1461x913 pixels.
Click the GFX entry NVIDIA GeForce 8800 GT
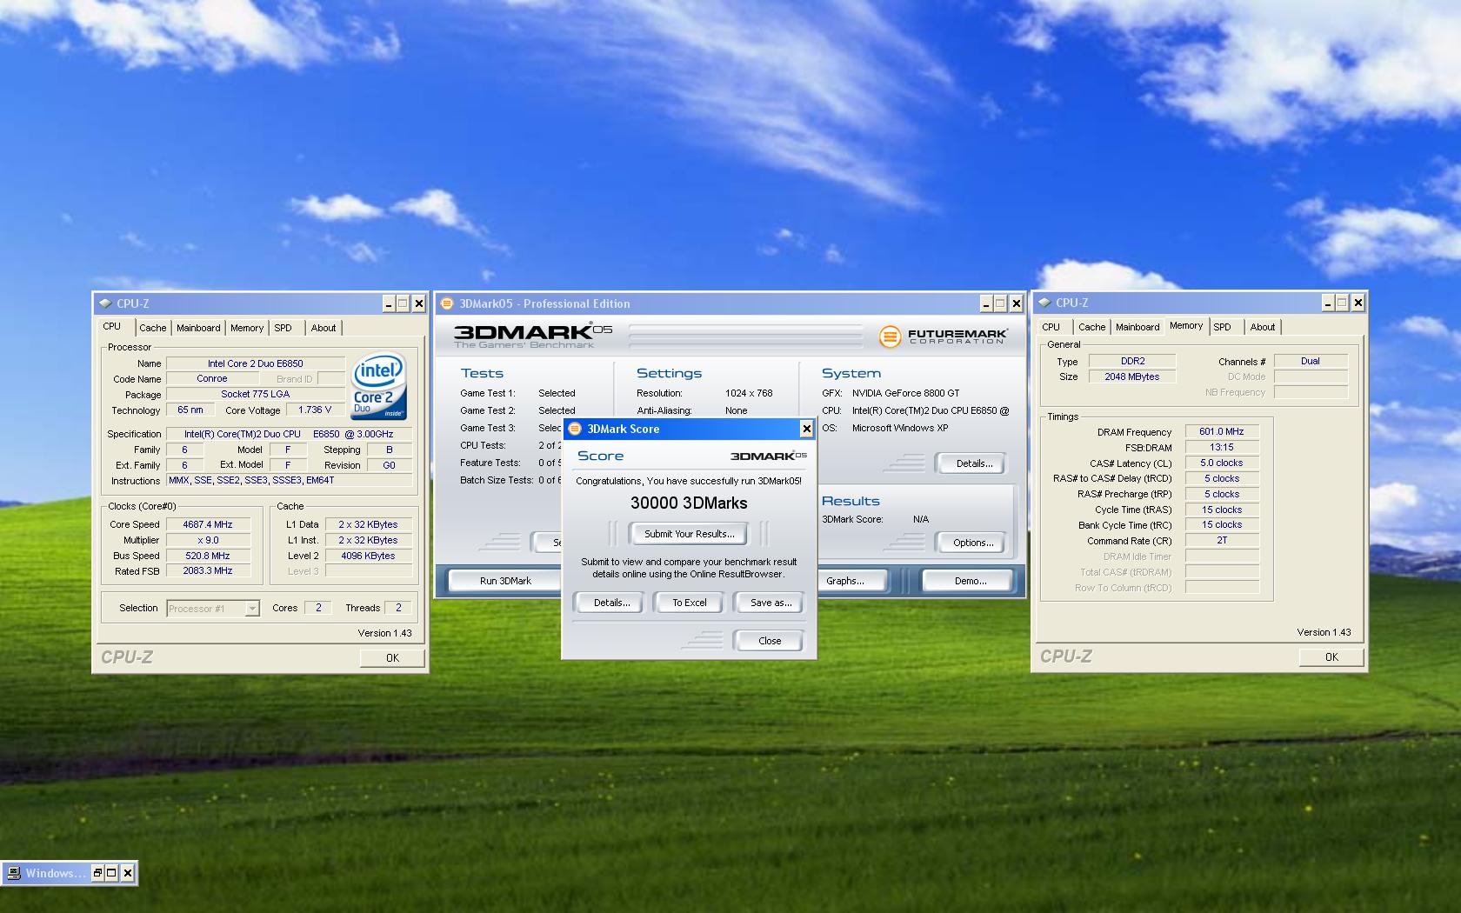[x=905, y=393]
